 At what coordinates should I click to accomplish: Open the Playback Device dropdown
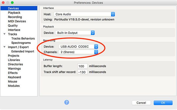[74, 33]
